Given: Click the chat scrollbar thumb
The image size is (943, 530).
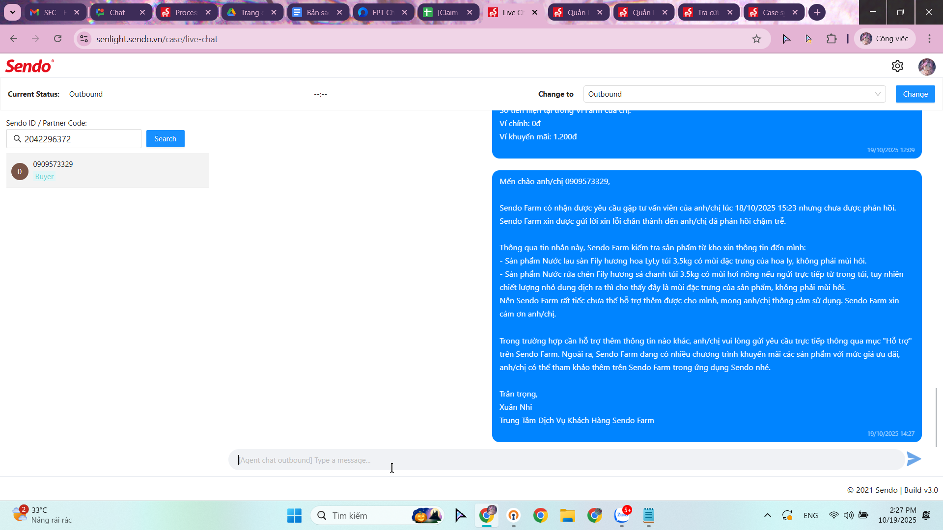Looking at the screenshot, I should coord(936,417).
